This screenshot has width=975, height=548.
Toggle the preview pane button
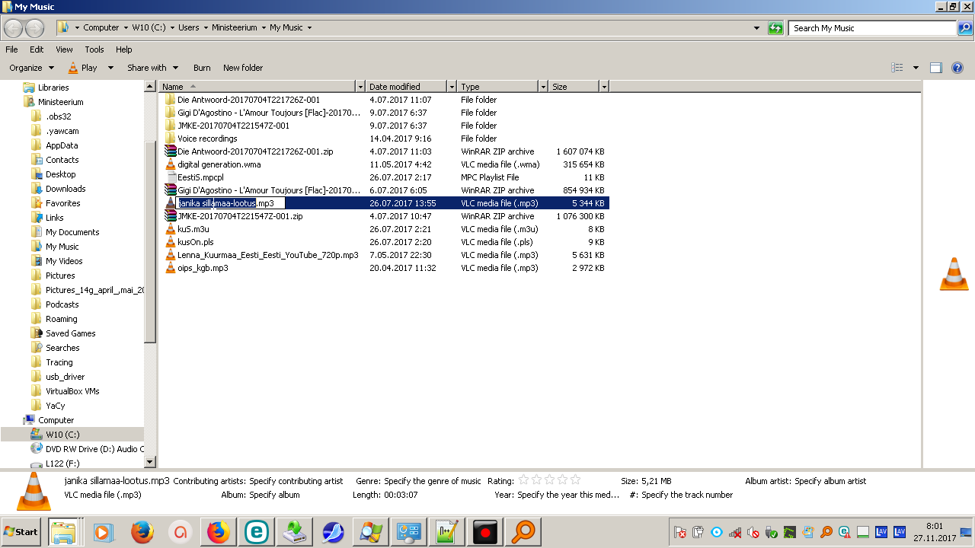point(936,68)
